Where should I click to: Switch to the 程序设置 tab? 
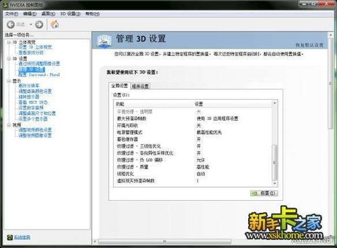[140, 86]
